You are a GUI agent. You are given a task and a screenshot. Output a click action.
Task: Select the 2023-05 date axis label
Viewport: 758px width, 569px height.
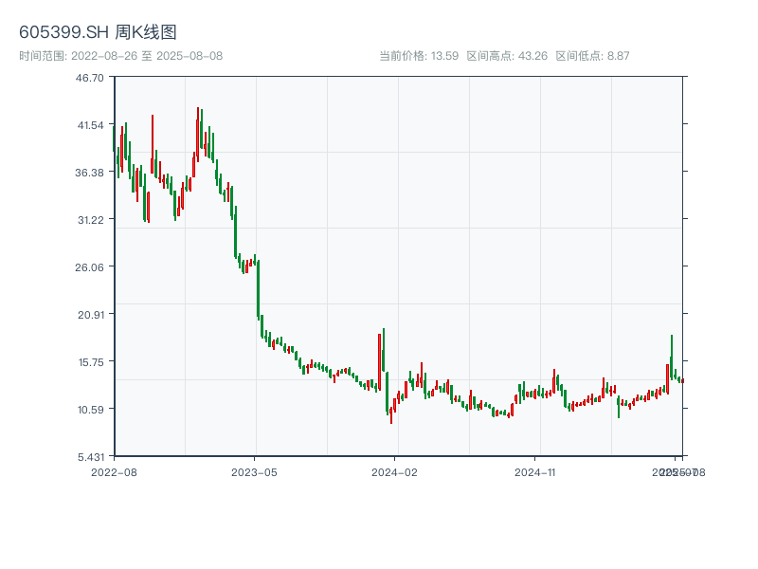pyautogui.click(x=255, y=470)
